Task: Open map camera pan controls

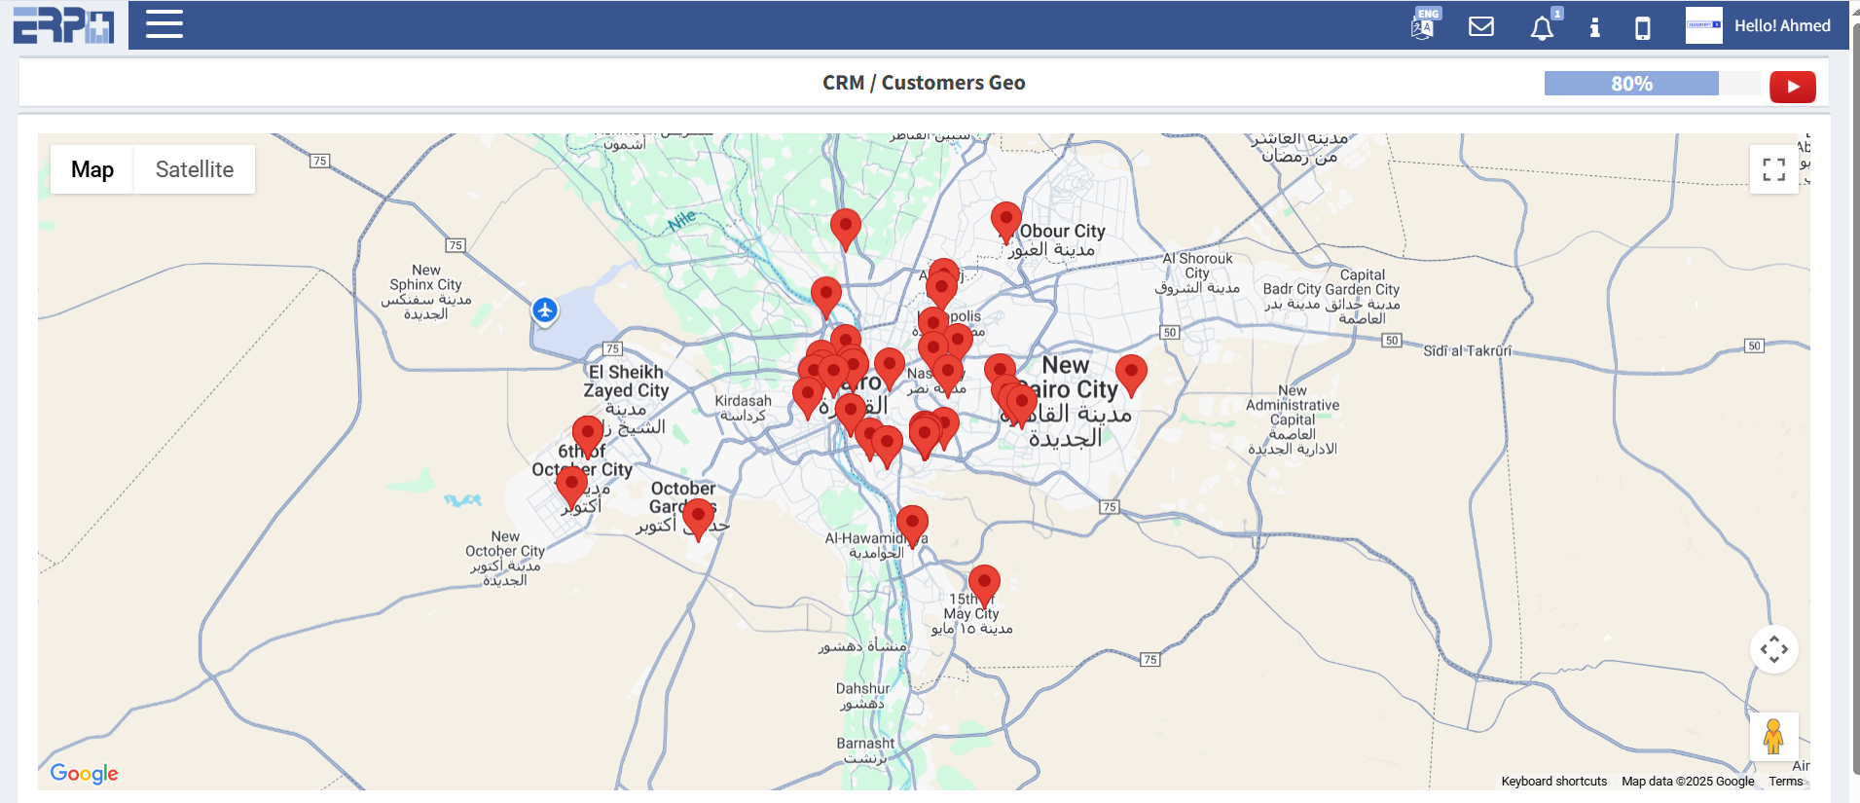Action: 1773,649
